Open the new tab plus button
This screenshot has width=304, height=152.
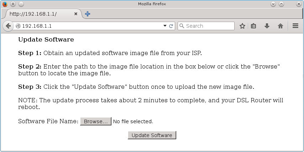pos(88,14)
